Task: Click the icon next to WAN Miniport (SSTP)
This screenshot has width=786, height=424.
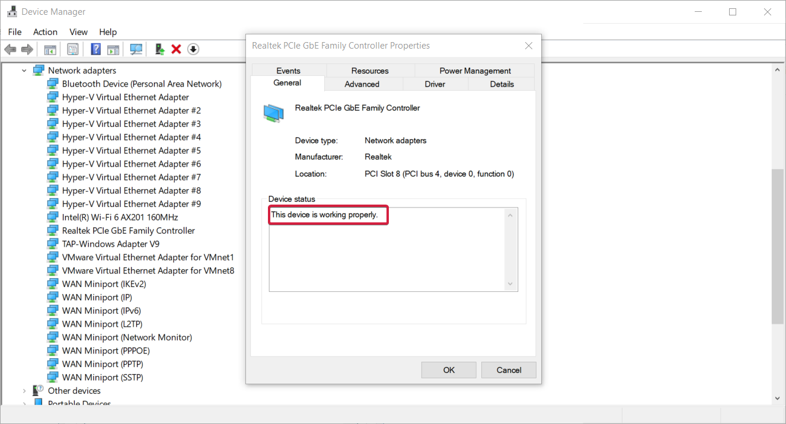Action: tap(53, 377)
